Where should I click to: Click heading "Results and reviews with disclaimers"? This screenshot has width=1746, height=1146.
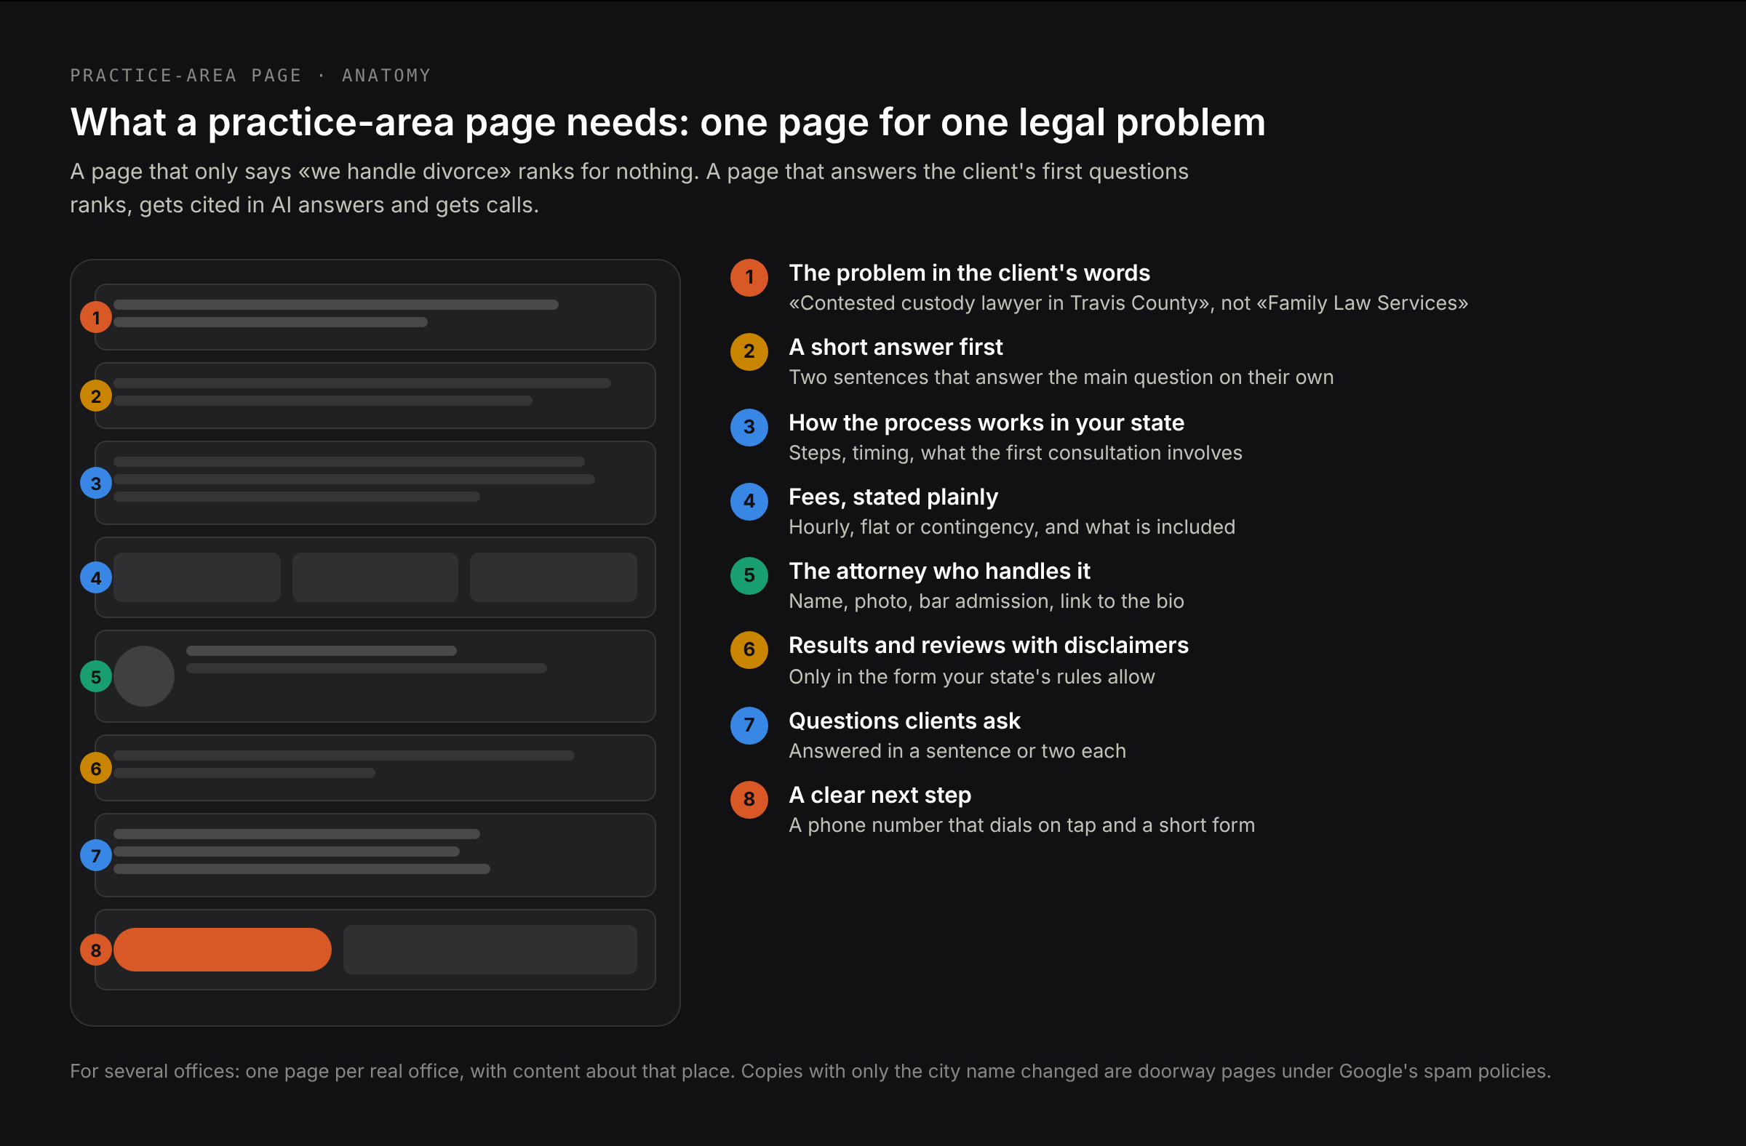989,645
